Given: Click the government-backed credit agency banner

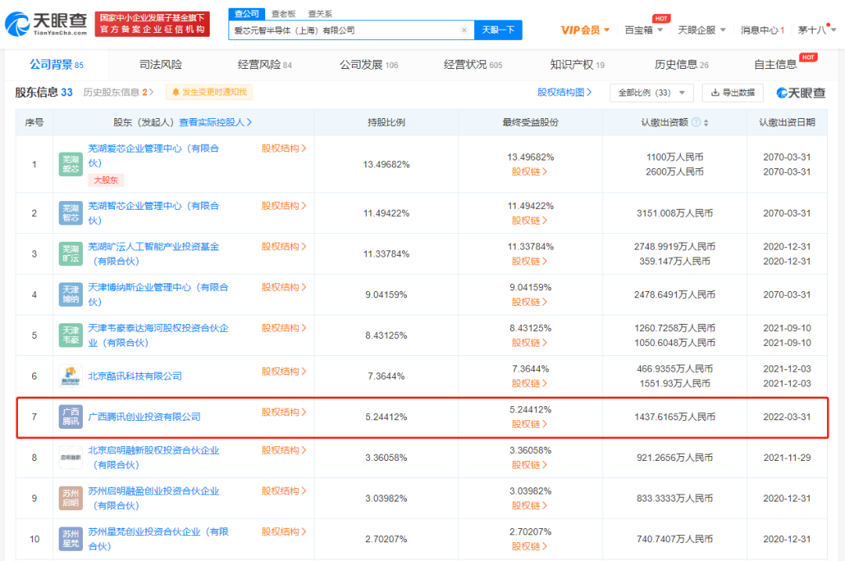Looking at the screenshot, I should (153, 23).
